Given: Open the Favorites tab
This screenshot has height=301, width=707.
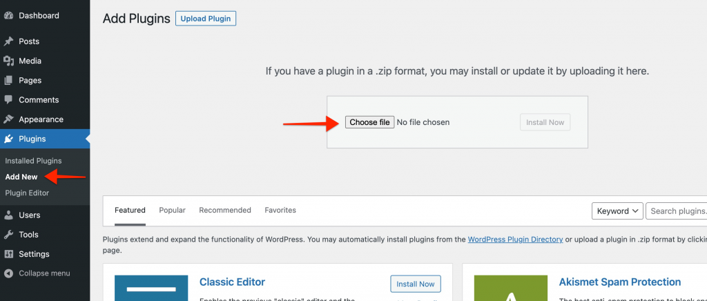Looking at the screenshot, I should click(x=280, y=210).
